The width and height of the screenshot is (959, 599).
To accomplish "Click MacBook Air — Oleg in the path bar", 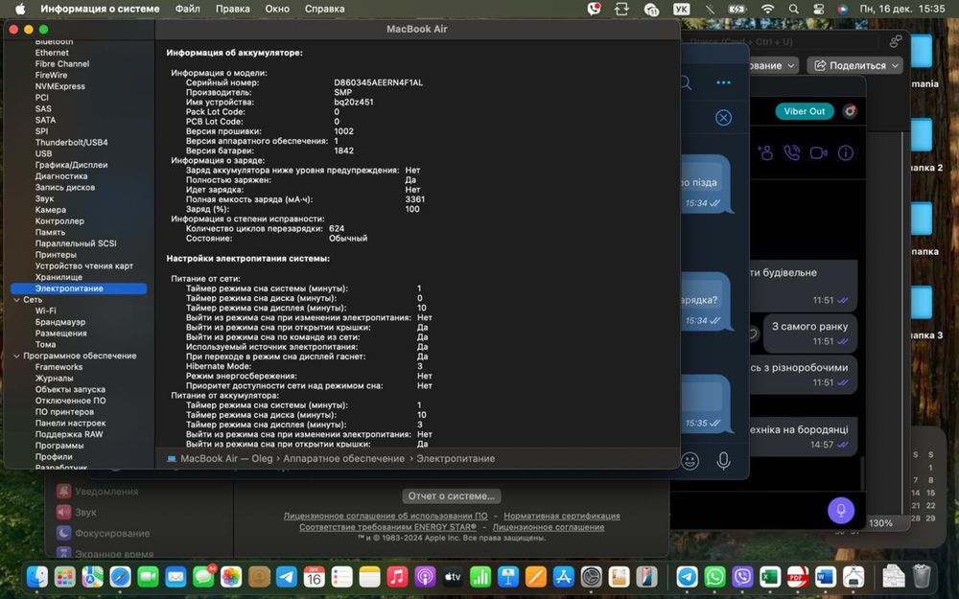I will click(226, 458).
